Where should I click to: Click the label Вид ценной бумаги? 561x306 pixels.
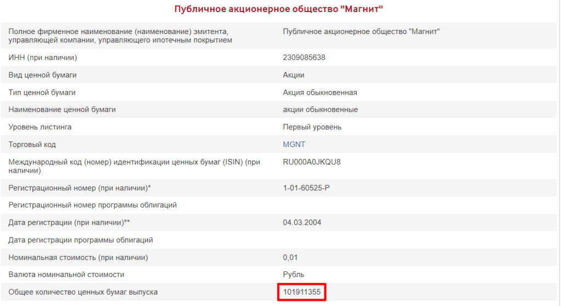[x=42, y=75]
